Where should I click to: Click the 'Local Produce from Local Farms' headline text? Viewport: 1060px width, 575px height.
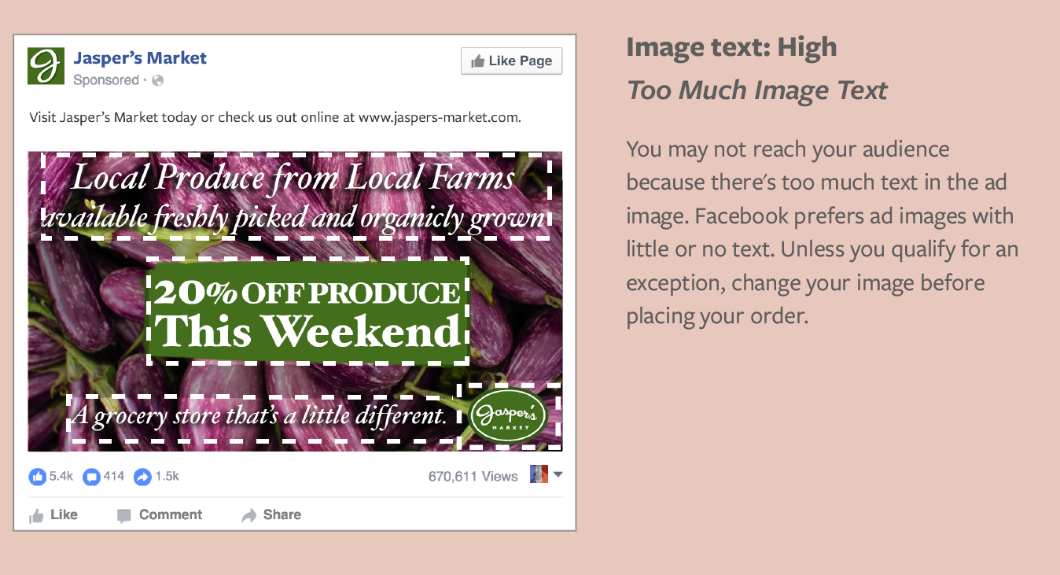pyautogui.click(x=293, y=178)
